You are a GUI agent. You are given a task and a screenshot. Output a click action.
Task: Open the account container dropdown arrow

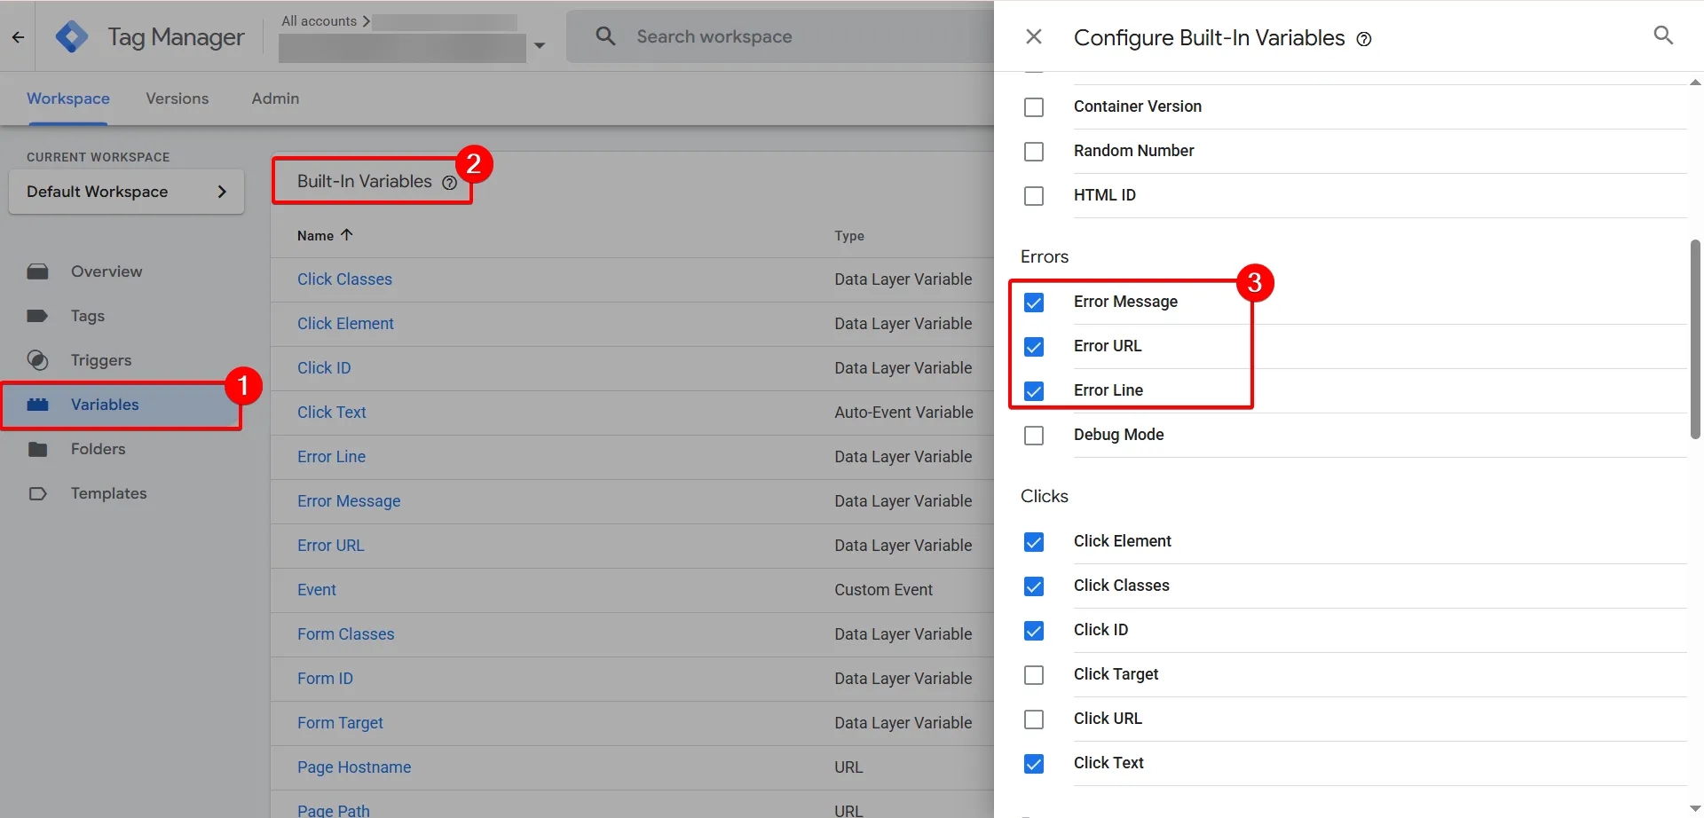[x=539, y=45]
